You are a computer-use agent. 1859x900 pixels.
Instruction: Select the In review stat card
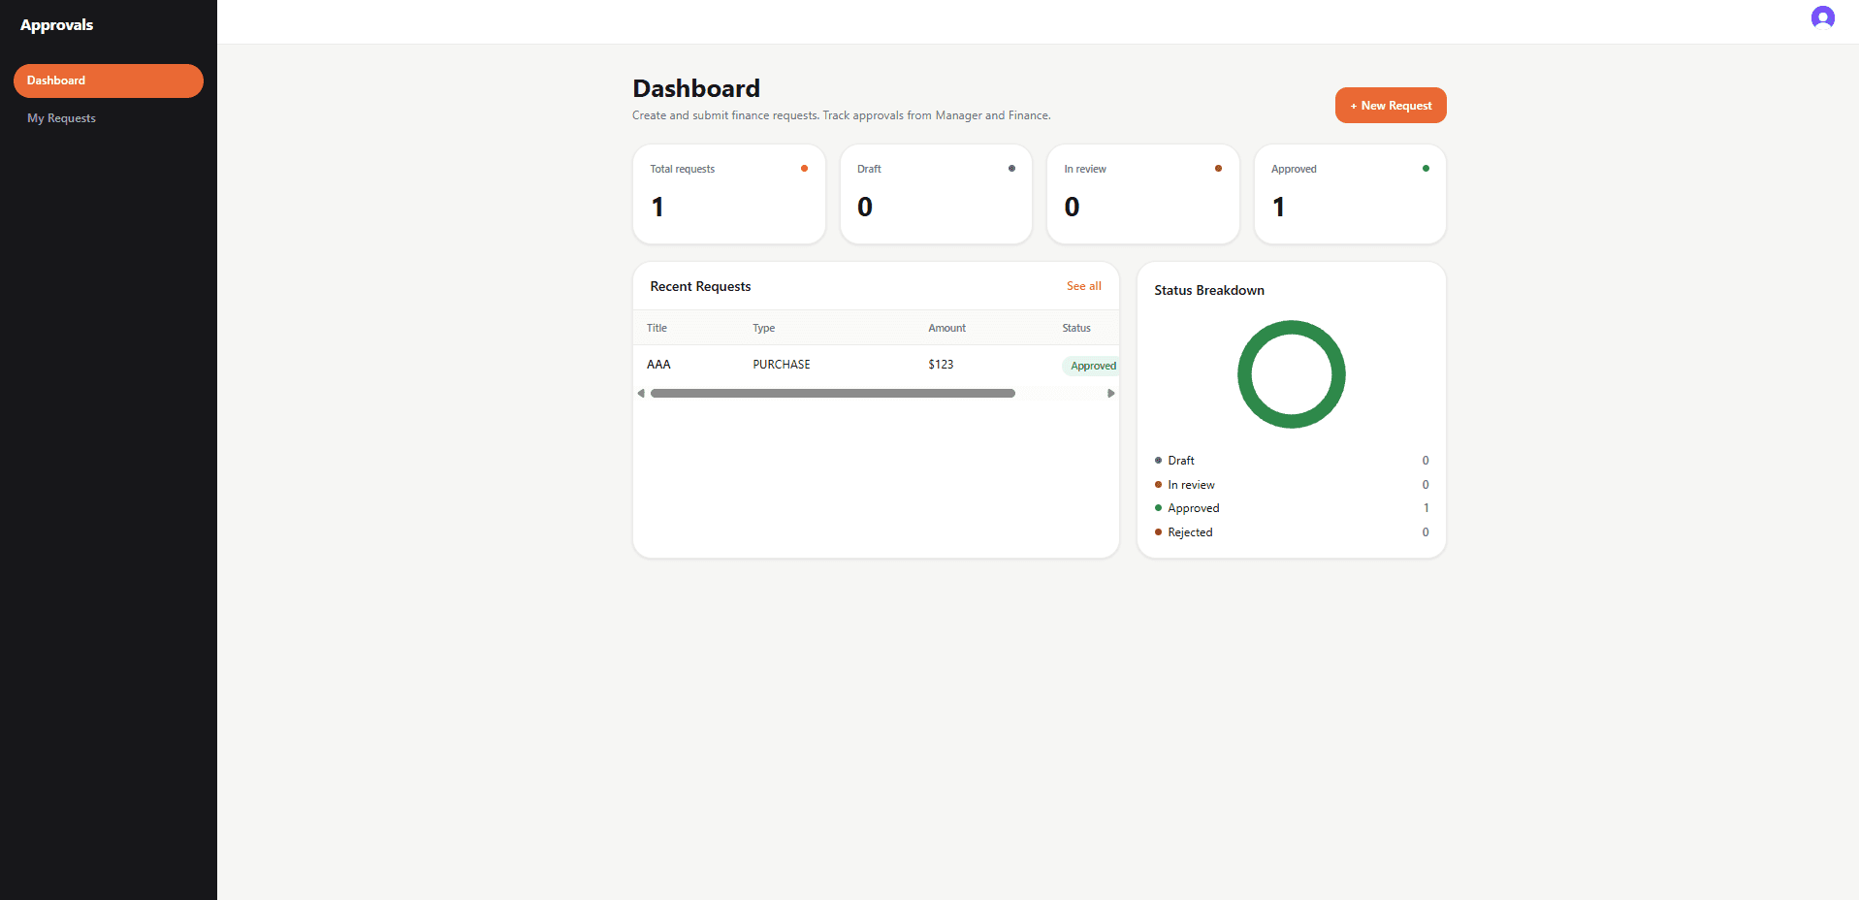[1143, 194]
